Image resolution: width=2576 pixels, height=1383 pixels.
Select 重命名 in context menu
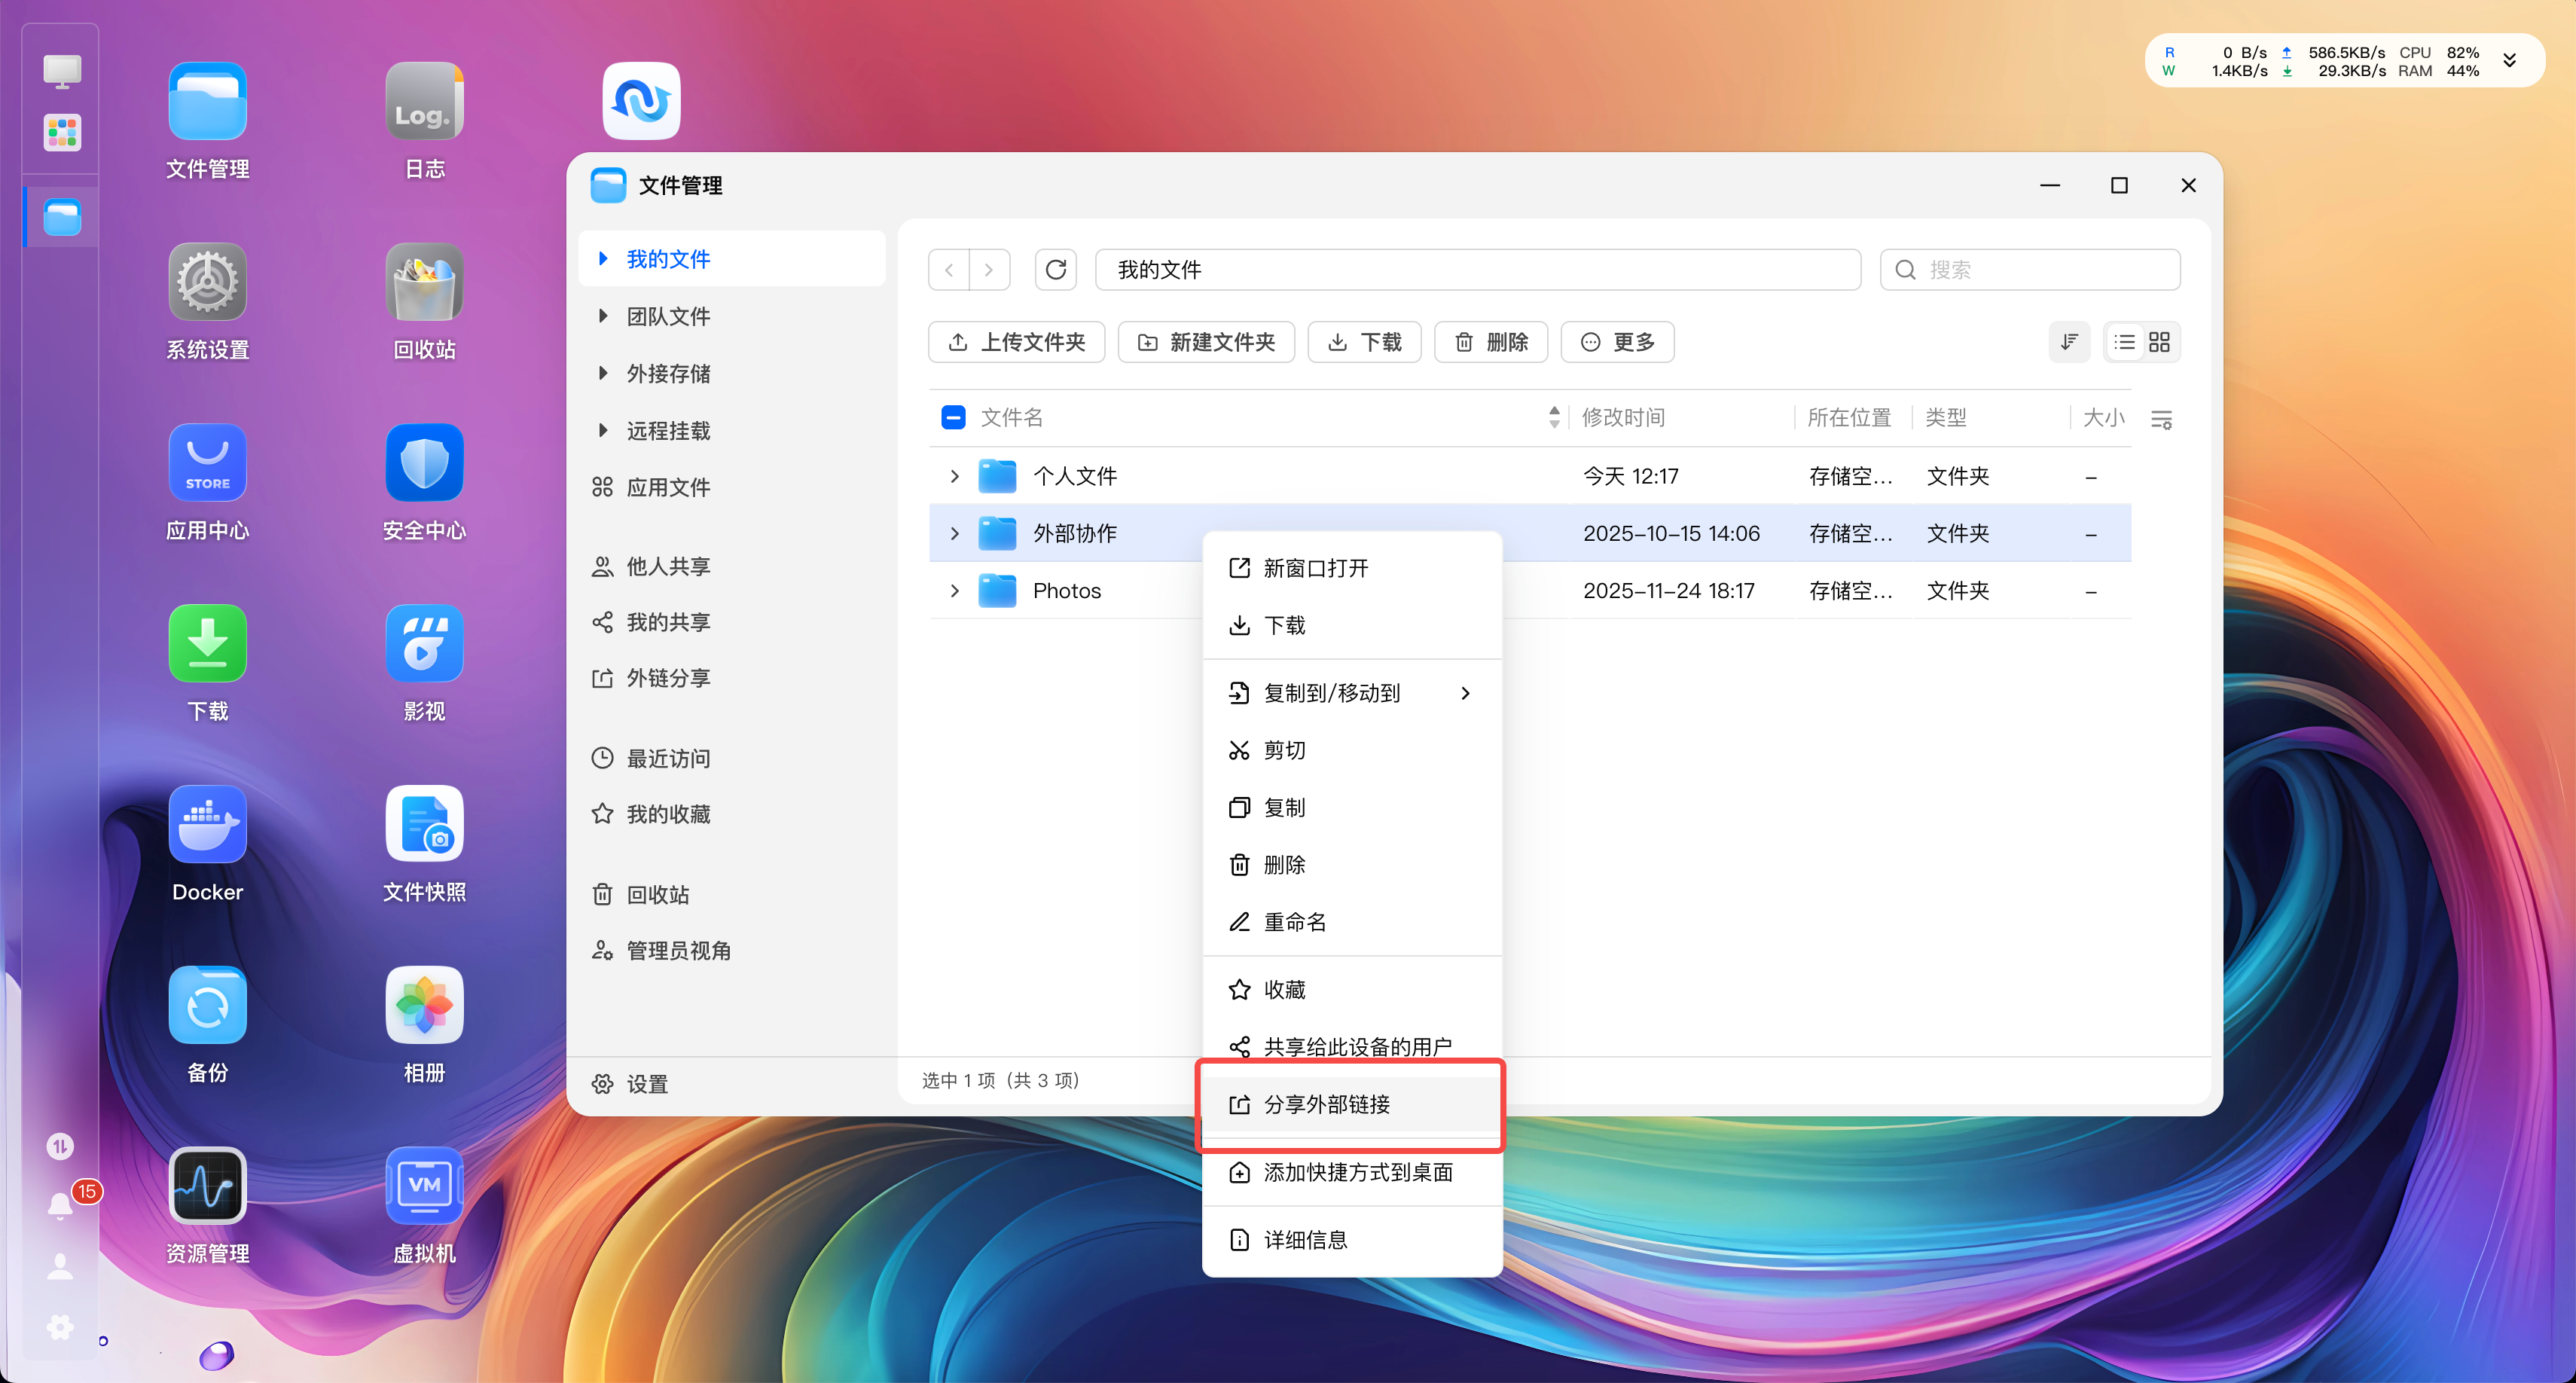point(1352,922)
